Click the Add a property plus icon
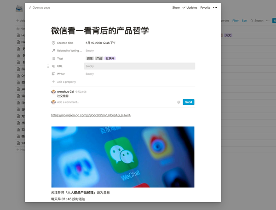Screen dimensions: 276x210 pyautogui.click(x=53, y=82)
